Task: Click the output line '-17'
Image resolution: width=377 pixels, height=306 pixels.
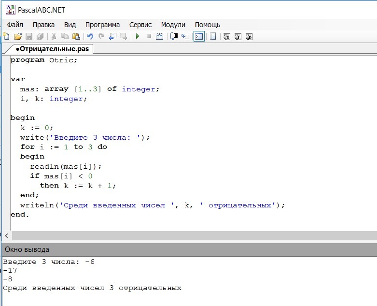Action: (10, 270)
